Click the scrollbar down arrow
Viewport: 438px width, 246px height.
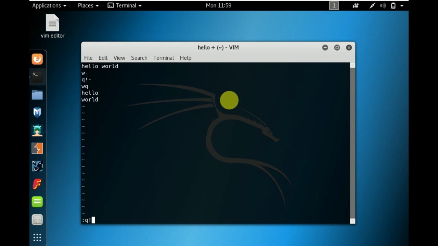pos(353,221)
